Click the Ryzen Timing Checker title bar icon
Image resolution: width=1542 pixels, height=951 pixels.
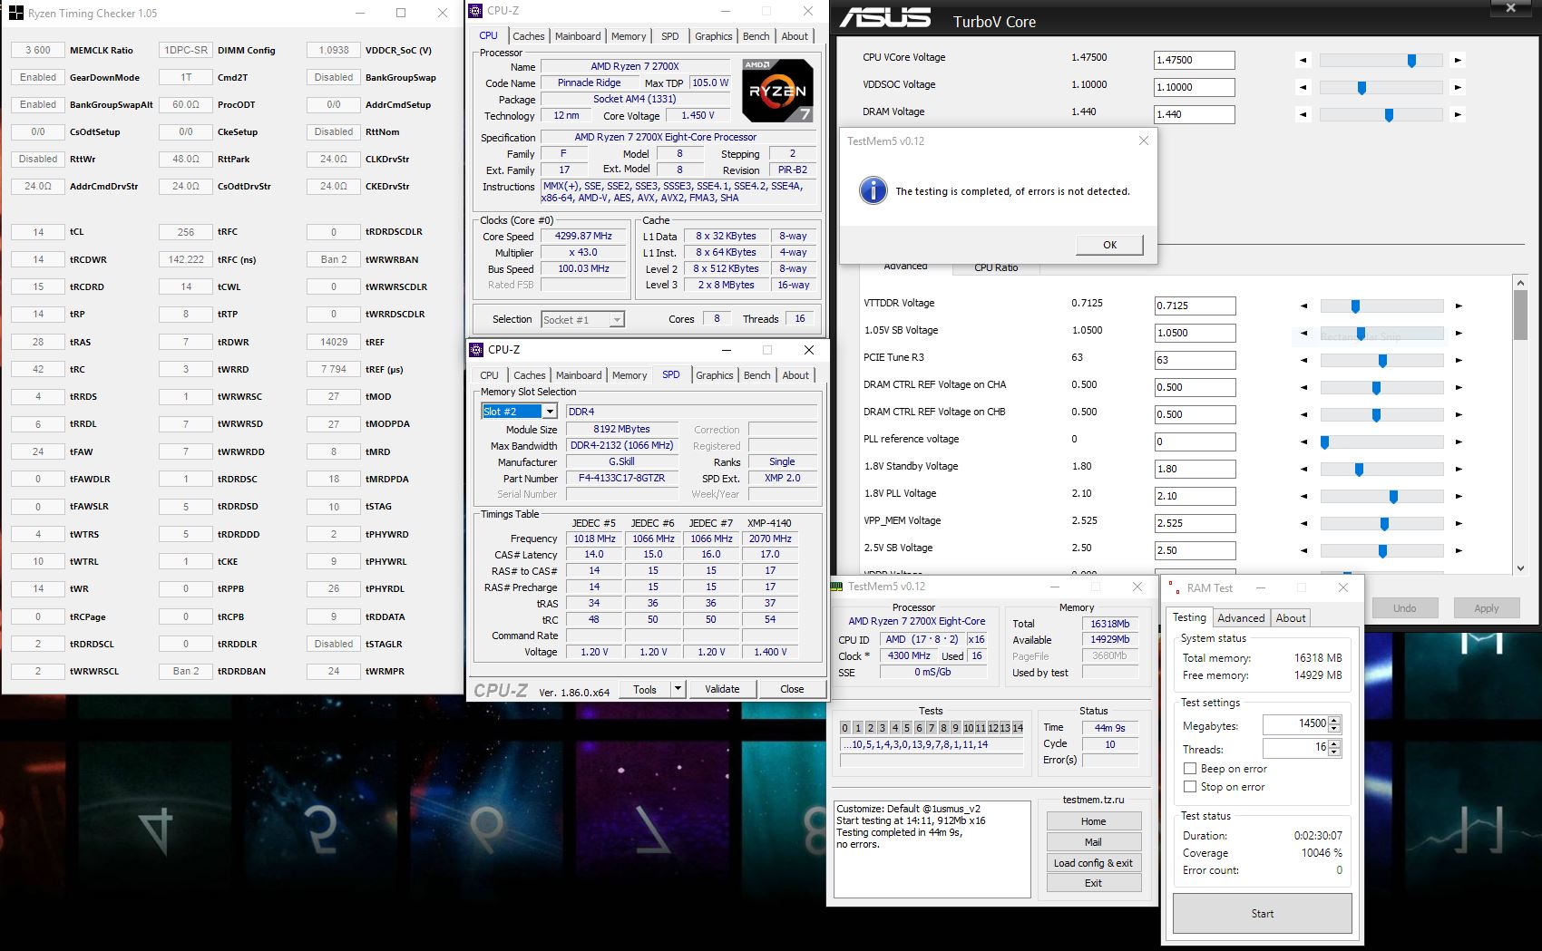[x=15, y=14]
